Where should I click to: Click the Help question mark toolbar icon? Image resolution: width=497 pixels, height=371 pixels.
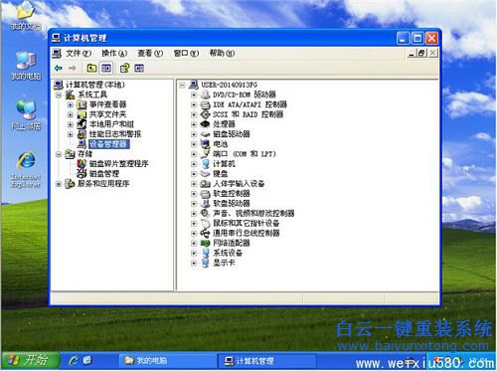click(125, 68)
